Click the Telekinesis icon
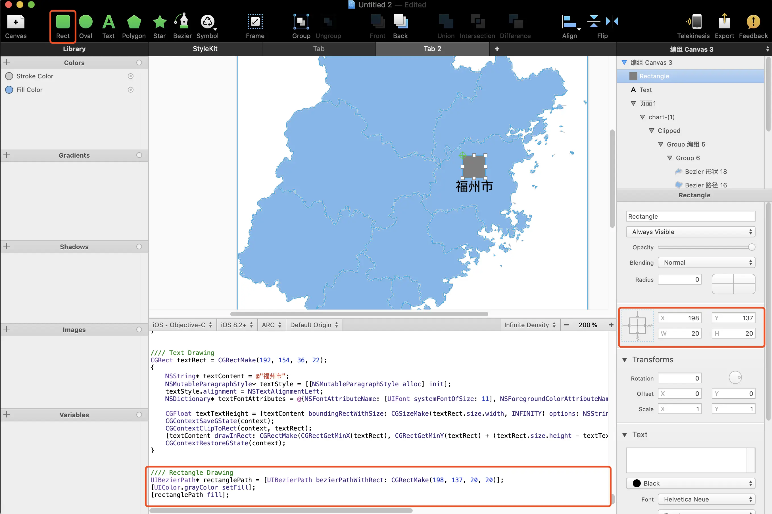This screenshot has height=514, width=772. (693, 22)
